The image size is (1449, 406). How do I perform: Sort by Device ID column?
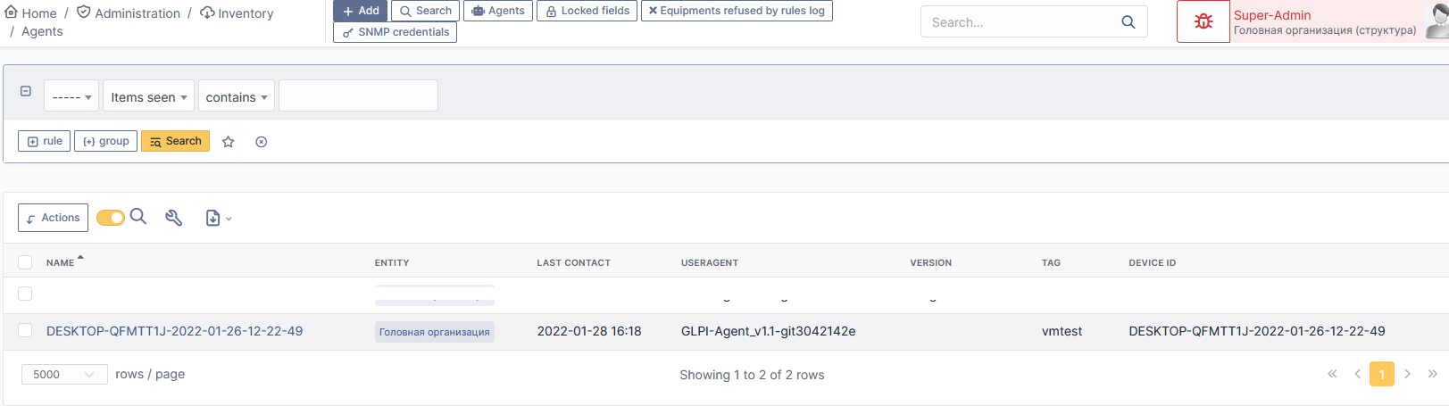pyautogui.click(x=1153, y=262)
